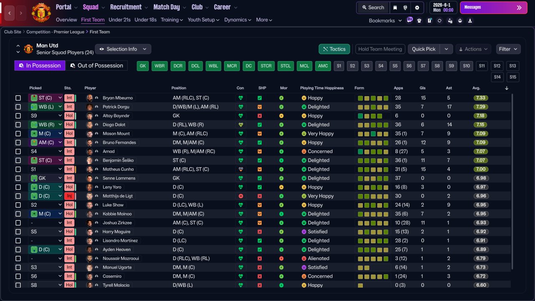Open the Dynamics submenu
The image size is (535, 301).
238,20
